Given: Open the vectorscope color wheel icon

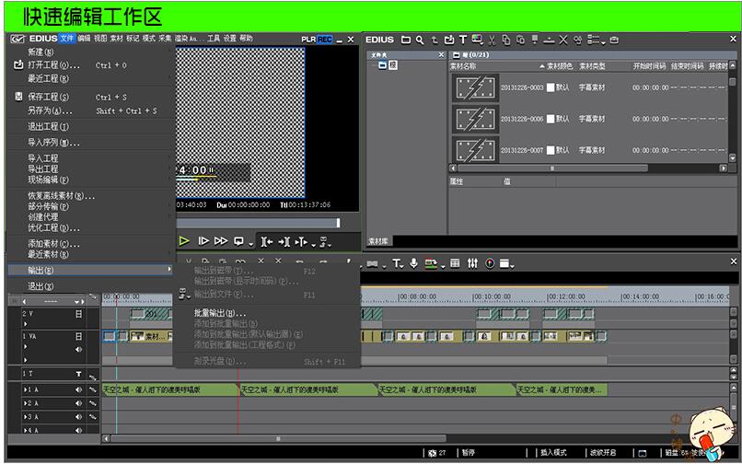Looking at the screenshot, I should pyautogui.click(x=490, y=263).
